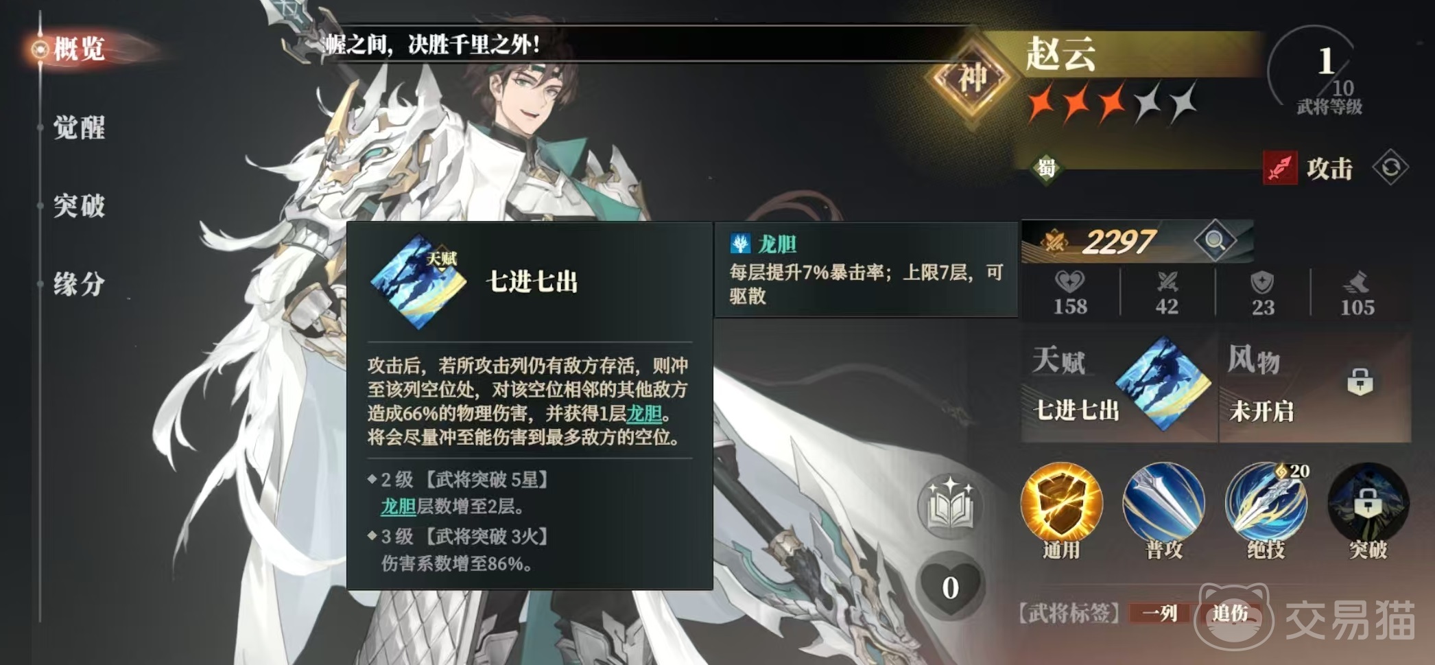This screenshot has width=1435, height=665.
Task: Switch to the 概览 tab
Action: pos(79,49)
